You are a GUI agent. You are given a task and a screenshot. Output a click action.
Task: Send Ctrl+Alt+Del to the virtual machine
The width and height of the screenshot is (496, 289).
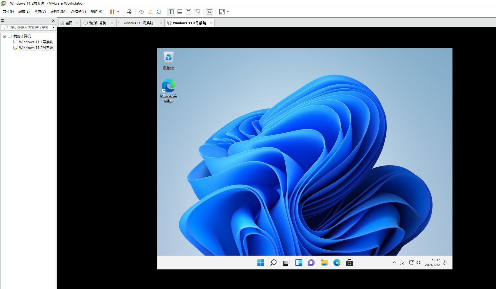pyautogui.click(x=129, y=12)
